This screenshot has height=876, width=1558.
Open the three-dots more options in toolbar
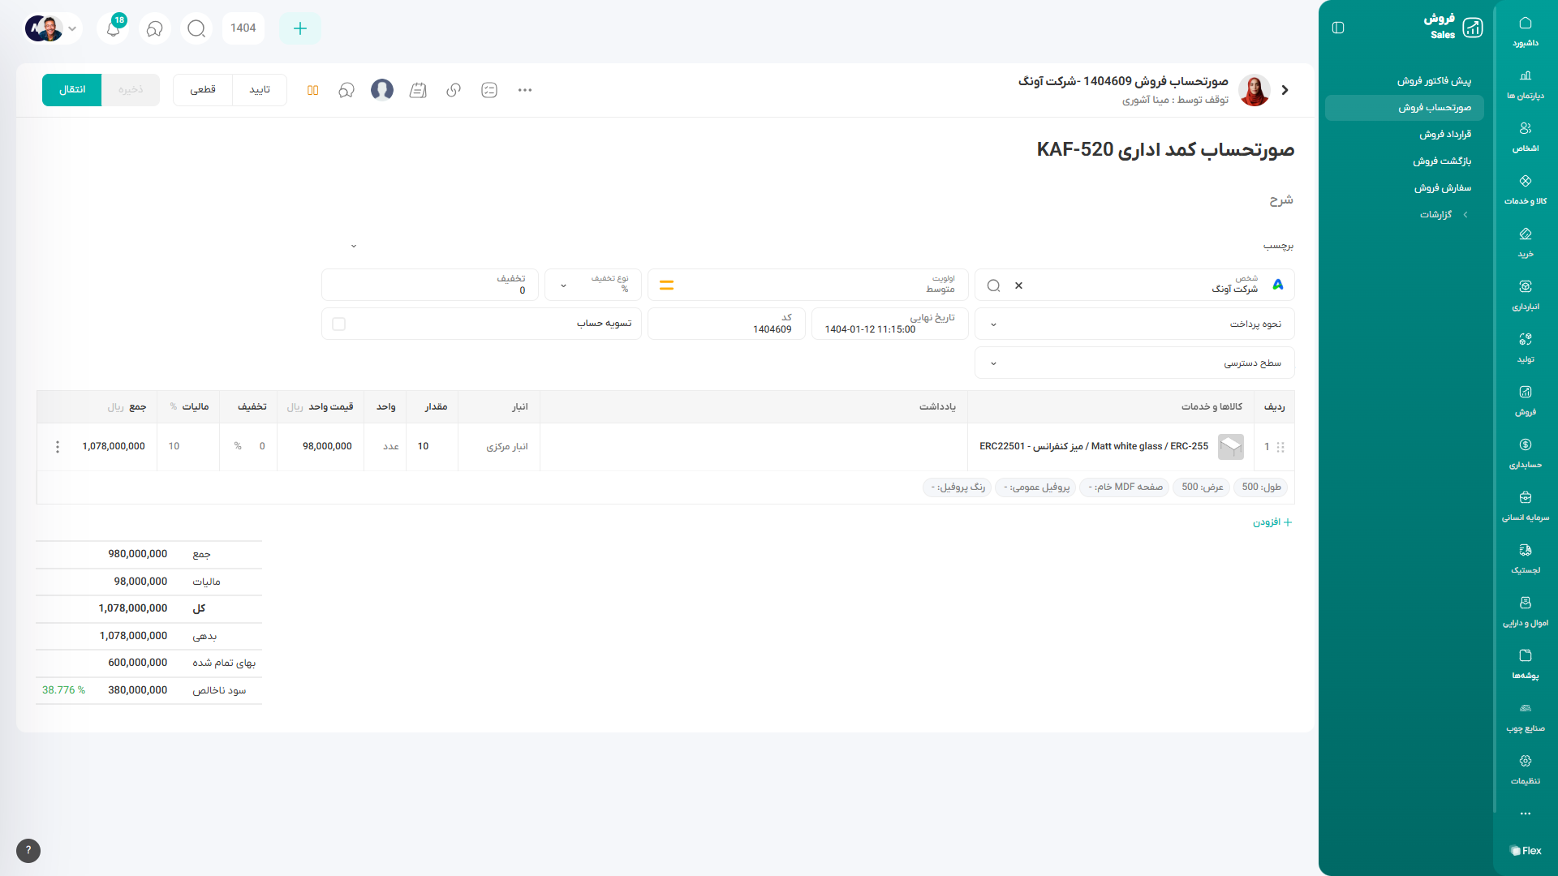tap(525, 90)
